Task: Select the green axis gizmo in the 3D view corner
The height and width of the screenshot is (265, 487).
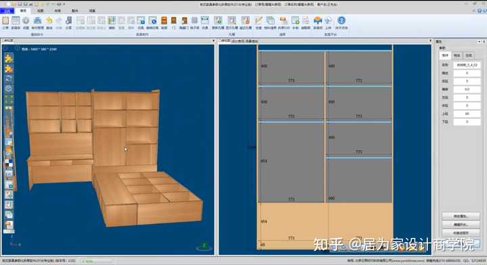Action: (x=204, y=246)
